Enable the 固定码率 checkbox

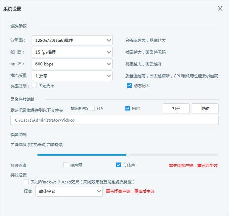(34, 86)
